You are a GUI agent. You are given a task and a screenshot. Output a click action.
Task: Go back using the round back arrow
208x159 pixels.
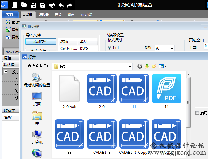click(140, 66)
